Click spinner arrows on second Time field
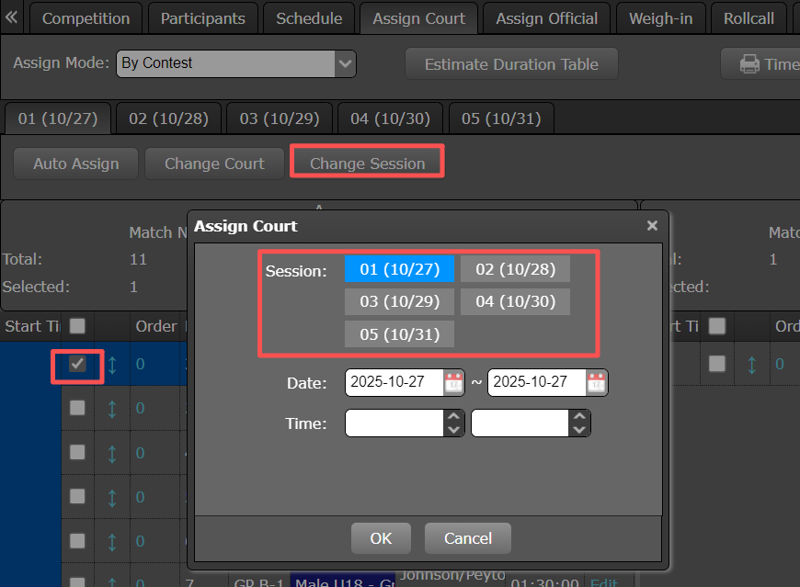This screenshot has height=587, width=800. [579, 423]
